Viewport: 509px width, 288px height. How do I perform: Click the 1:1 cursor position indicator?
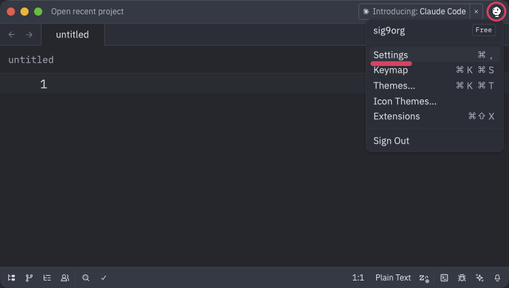pyautogui.click(x=358, y=278)
